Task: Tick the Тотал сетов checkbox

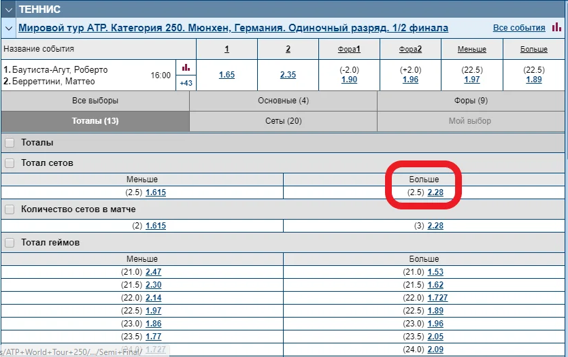Action: tap(10, 163)
